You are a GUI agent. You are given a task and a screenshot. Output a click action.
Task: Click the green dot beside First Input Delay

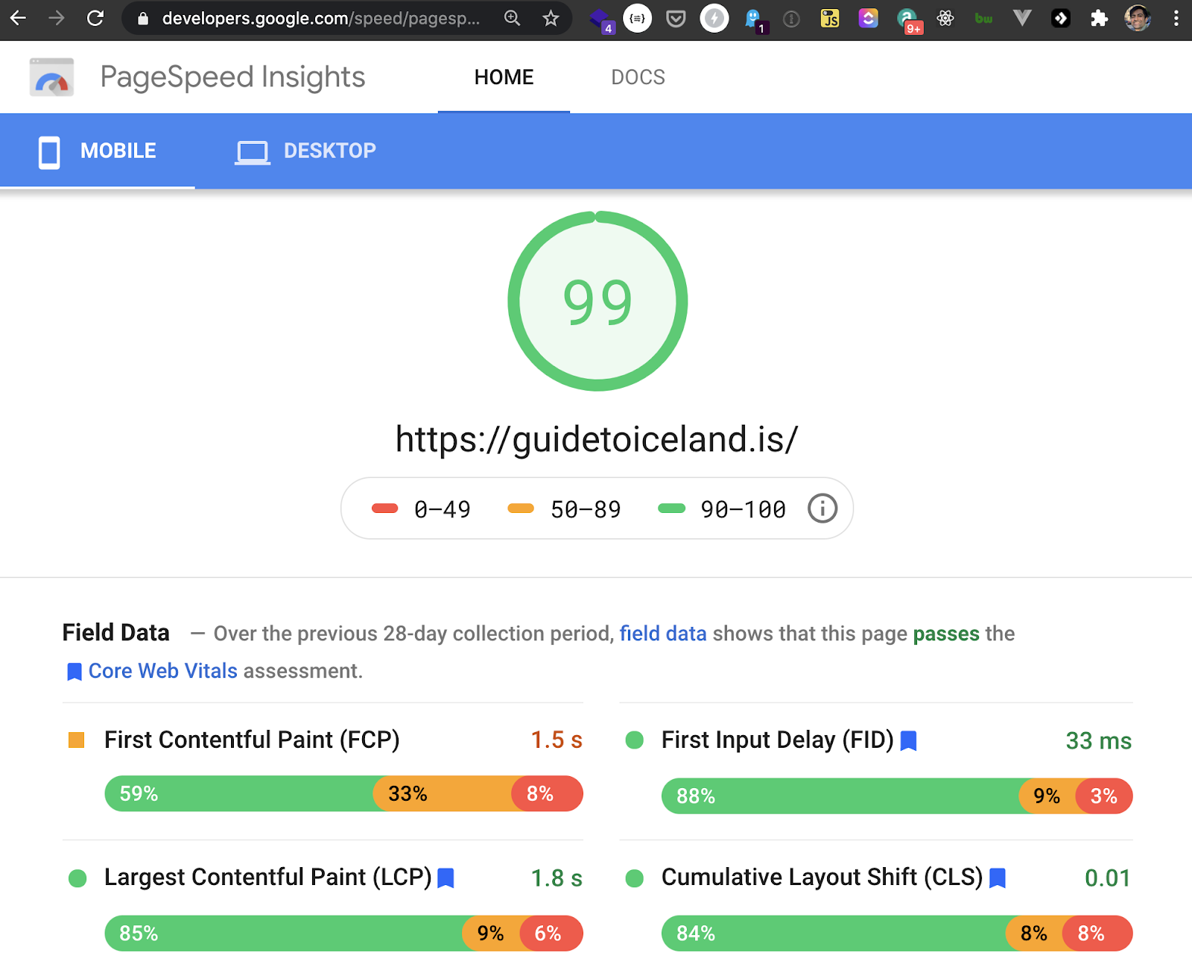[635, 740]
